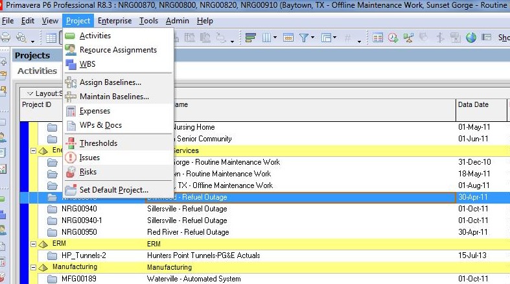This screenshot has height=284, width=510.
Task: Click the Level Resources icon
Action: 408,38
